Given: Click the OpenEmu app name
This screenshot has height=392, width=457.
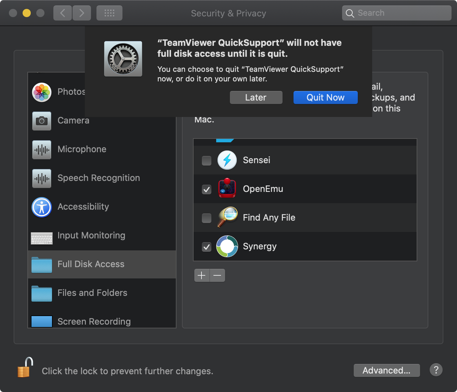Looking at the screenshot, I should [x=263, y=189].
